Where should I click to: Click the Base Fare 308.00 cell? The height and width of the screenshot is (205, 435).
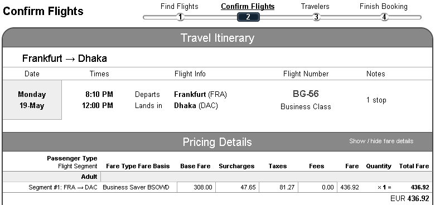[196, 187]
